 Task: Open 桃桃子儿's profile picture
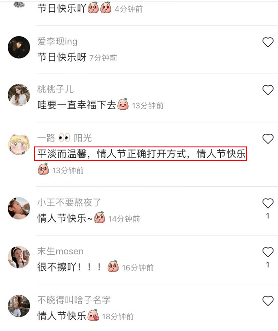[19, 95]
